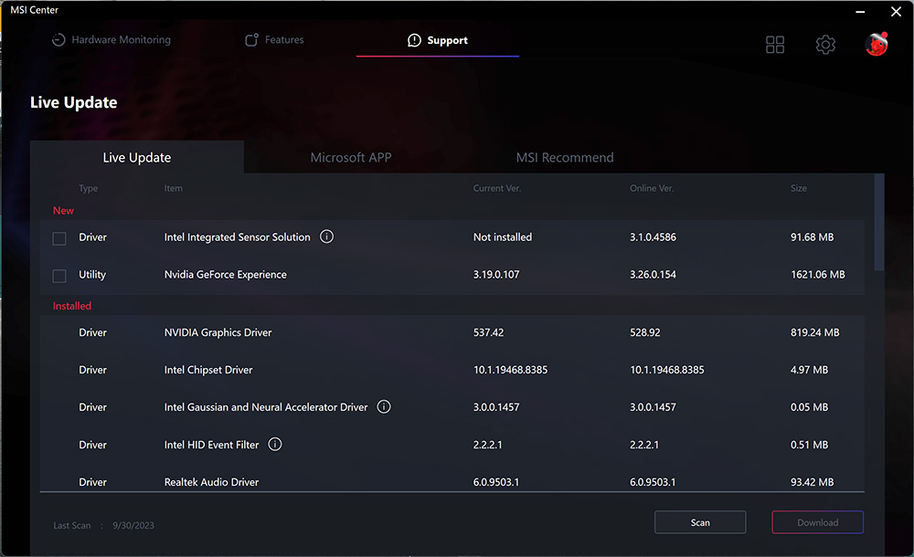Image resolution: width=914 pixels, height=557 pixels.
Task: Show info for Intel Gaussian and Neural Accelerator
Action: click(x=384, y=407)
